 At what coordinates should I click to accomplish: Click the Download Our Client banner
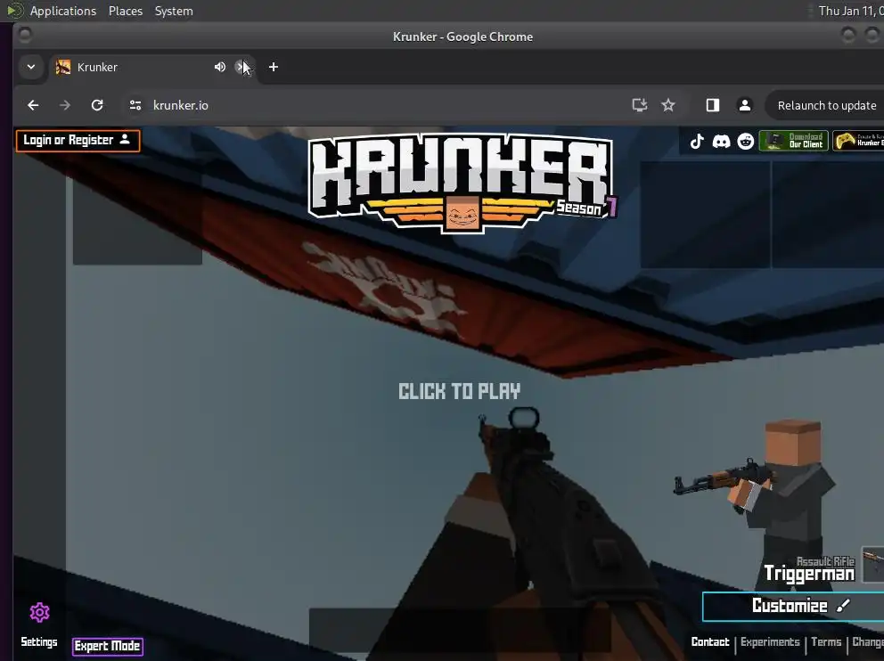[x=793, y=141]
